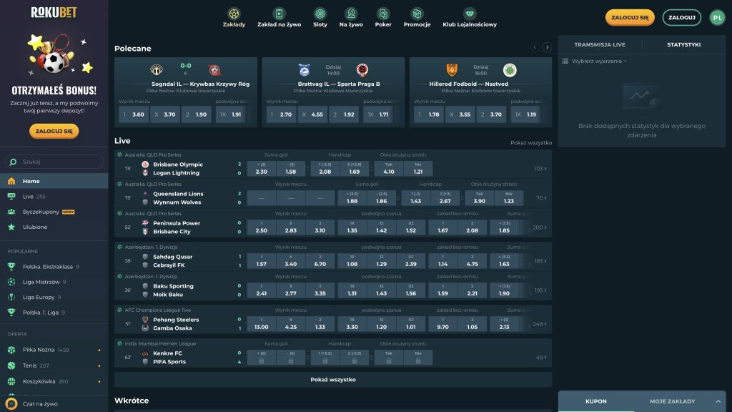Select odds 1.78 for Hillerod Fodbold win
Viewport: 732px width, 412px height.
(429, 114)
